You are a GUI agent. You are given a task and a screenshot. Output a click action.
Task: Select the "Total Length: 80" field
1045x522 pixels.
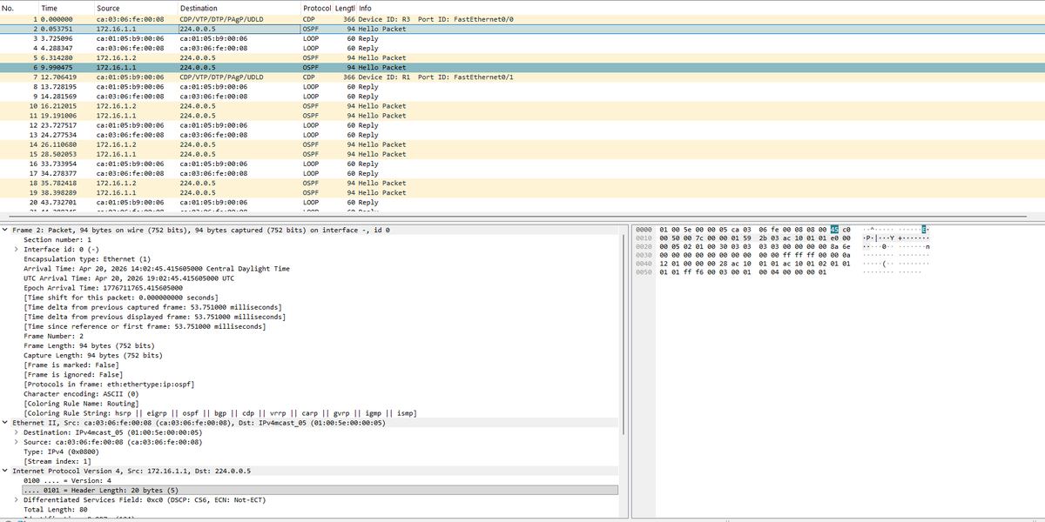click(70, 509)
